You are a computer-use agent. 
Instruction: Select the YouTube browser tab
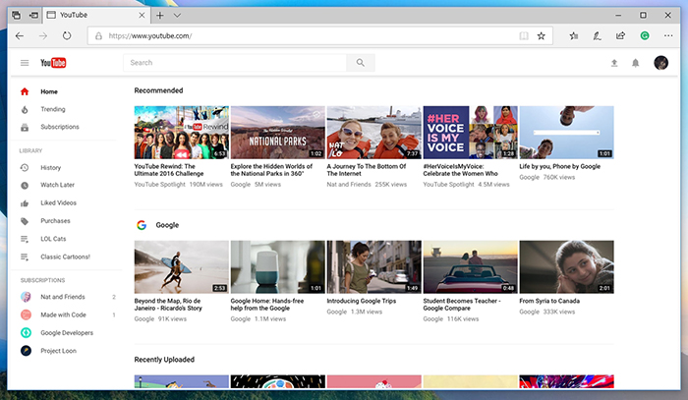tap(96, 16)
